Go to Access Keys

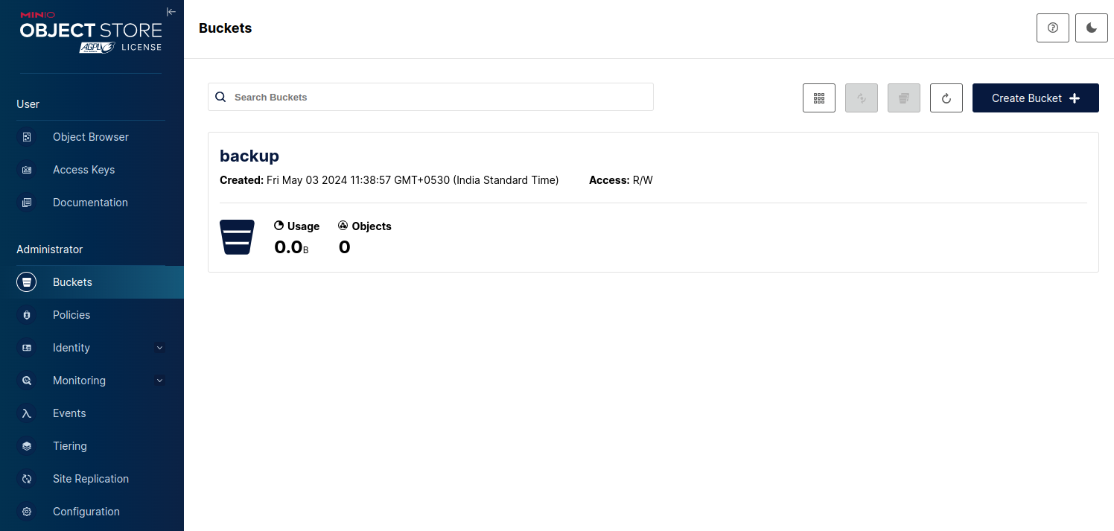[x=83, y=170]
